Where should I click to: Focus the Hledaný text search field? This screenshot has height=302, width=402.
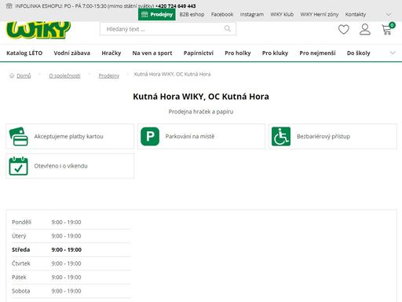[x=168, y=29]
